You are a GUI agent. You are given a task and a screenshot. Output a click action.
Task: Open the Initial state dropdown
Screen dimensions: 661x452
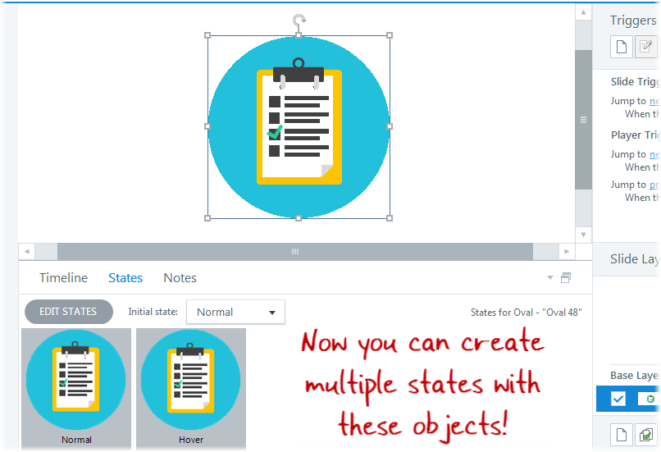pyautogui.click(x=236, y=312)
